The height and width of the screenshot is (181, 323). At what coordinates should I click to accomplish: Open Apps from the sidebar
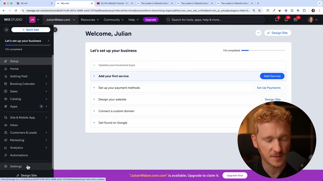pyautogui.click(x=26, y=106)
